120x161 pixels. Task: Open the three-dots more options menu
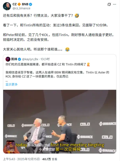coord(115,4)
